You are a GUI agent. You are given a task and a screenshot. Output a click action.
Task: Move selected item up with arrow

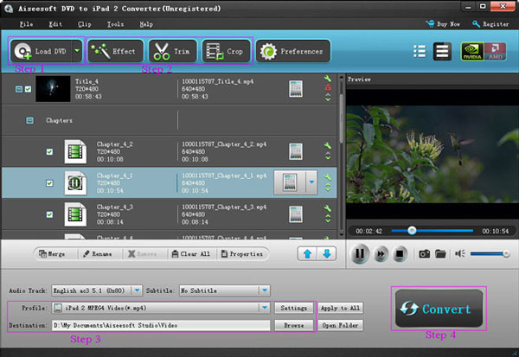click(308, 254)
